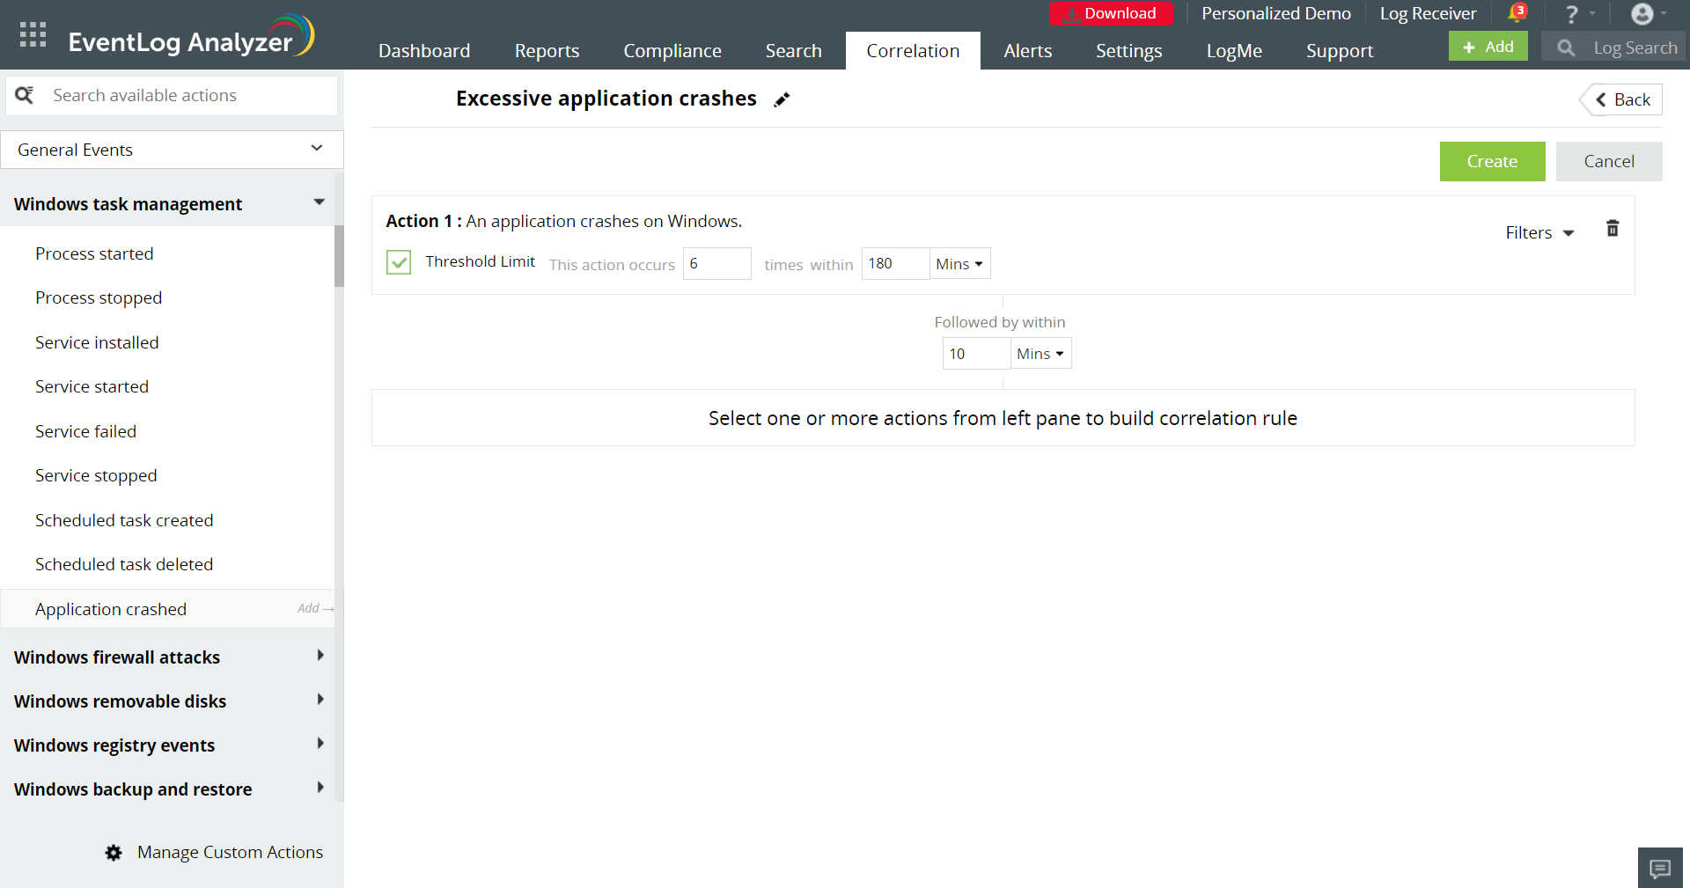The image size is (1690, 888).
Task: Go to the Support tab
Action: point(1340,51)
